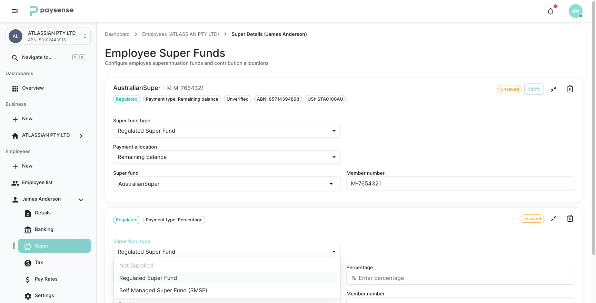Open the company switcher ATLASSIAN PTY LTD
596x303 pixels.
[48, 36]
